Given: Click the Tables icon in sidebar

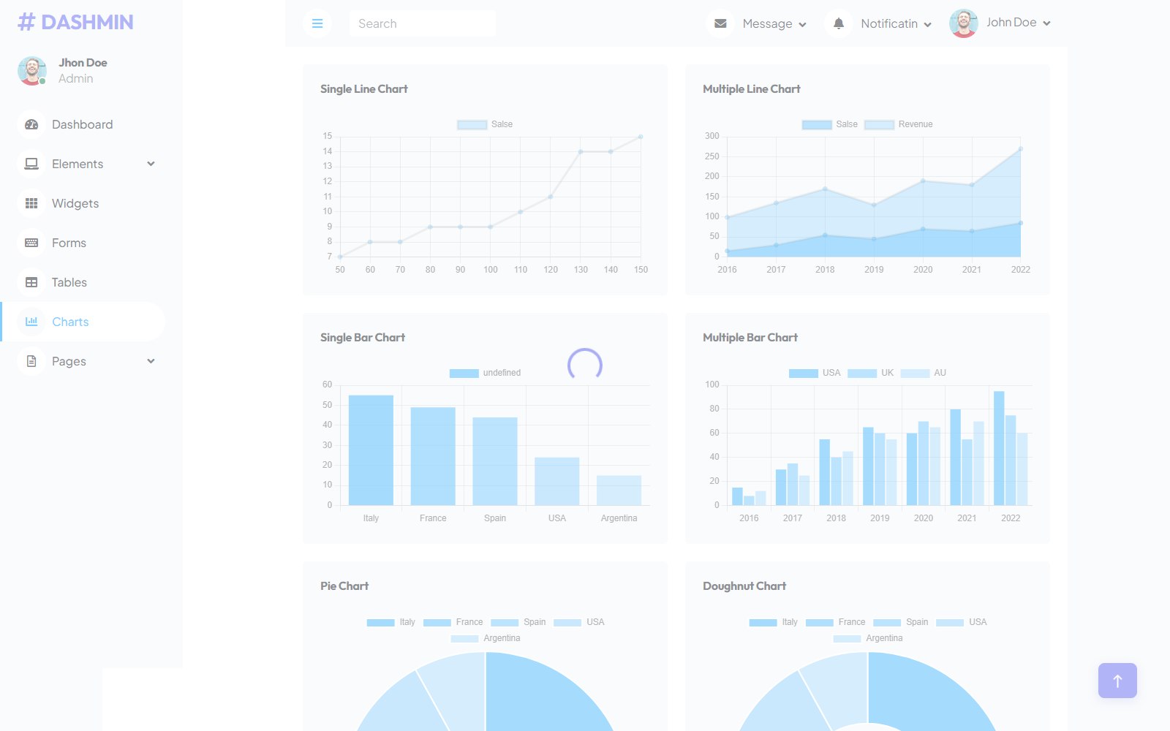Looking at the screenshot, I should point(31,282).
